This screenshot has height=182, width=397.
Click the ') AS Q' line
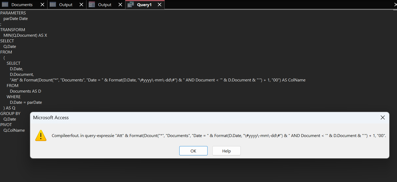coord(9,108)
